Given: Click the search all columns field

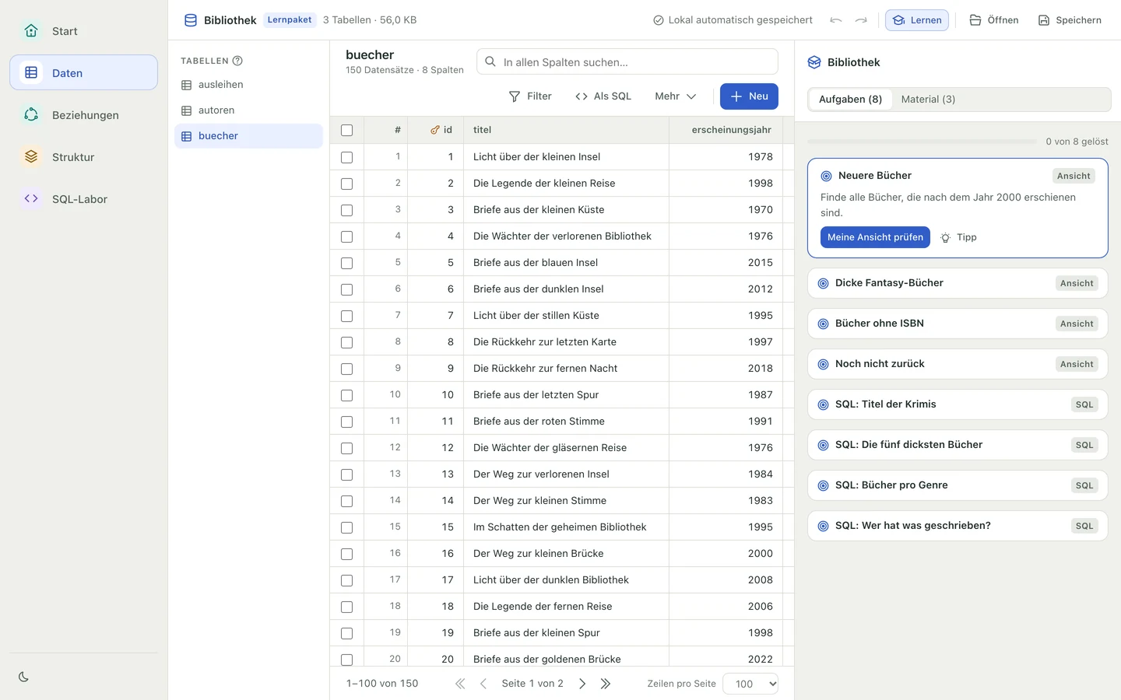Looking at the screenshot, I should pos(627,62).
